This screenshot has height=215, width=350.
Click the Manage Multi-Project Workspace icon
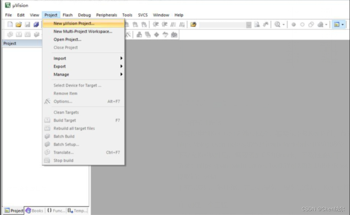[x=148, y=34]
